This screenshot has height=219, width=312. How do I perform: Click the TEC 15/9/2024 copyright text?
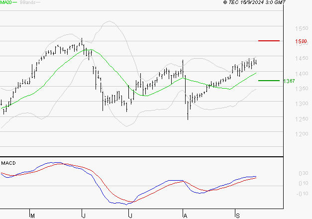254,2
